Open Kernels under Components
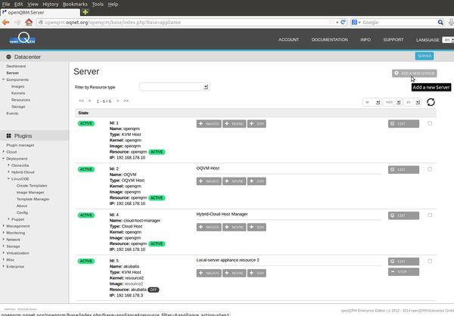 (x=18, y=93)
